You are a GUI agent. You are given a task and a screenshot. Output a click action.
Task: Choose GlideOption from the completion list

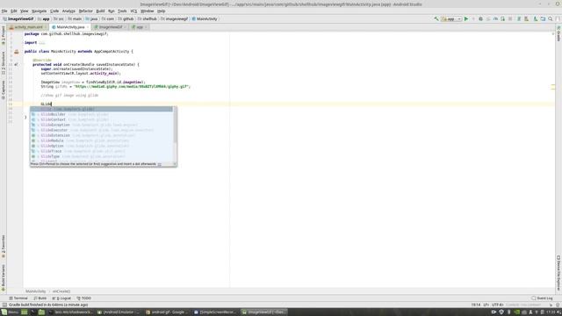click(x=101, y=146)
